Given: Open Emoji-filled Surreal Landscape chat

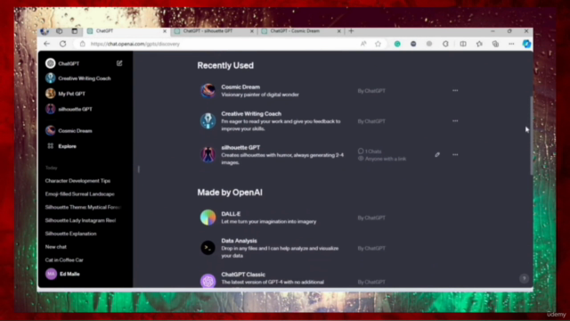Looking at the screenshot, I should pyautogui.click(x=79, y=194).
